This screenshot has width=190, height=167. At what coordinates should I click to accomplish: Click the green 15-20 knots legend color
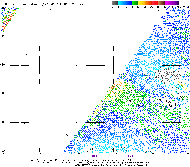point(135,3)
